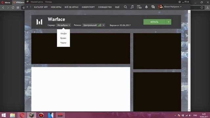Open the blue M app in taskbar
Viewport: 210px width, 118px height.
[51, 115]
